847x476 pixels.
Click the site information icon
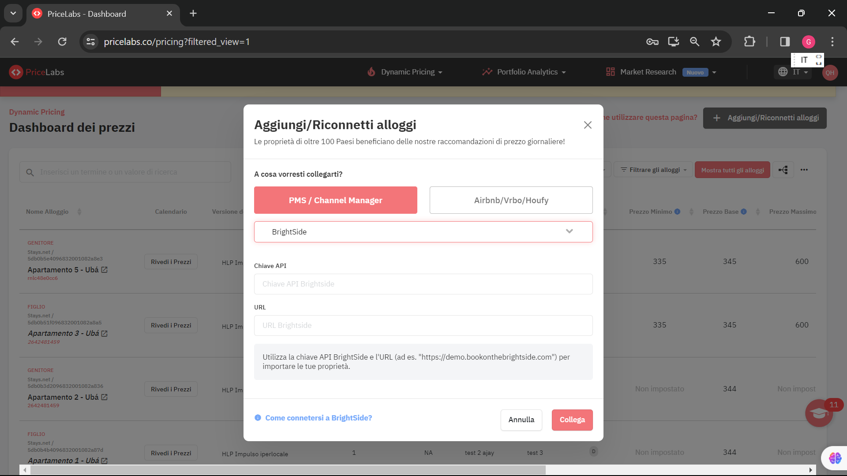90,41
